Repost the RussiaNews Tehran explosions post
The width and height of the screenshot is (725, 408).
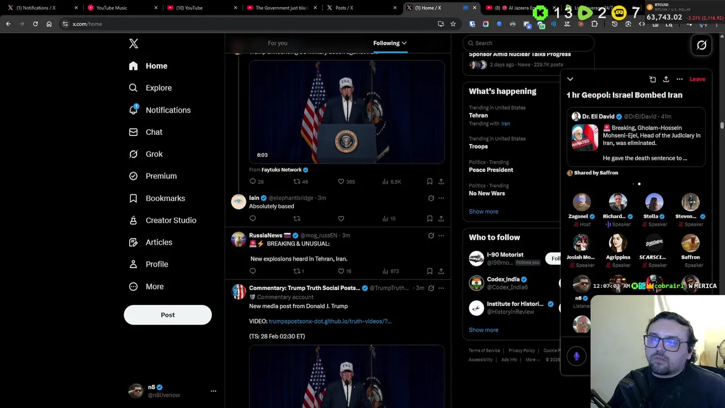click(297, 271)
